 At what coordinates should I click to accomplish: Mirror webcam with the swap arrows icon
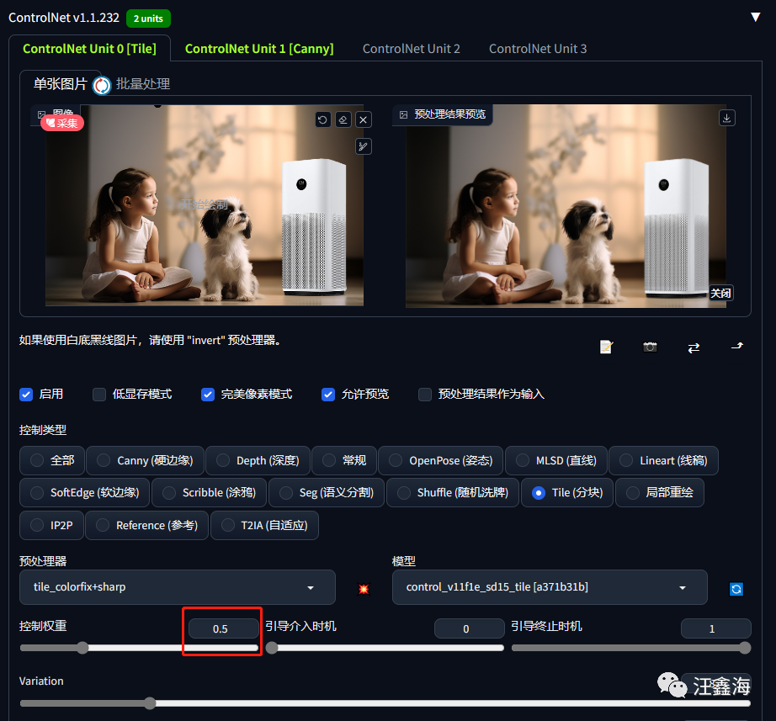(x=694, y=348)
